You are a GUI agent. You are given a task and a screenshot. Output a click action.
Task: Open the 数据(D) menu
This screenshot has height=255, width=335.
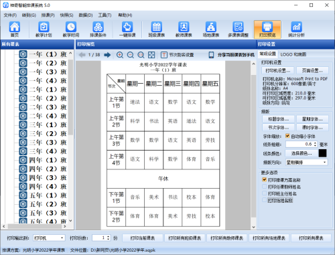click(x=86, y=15)
